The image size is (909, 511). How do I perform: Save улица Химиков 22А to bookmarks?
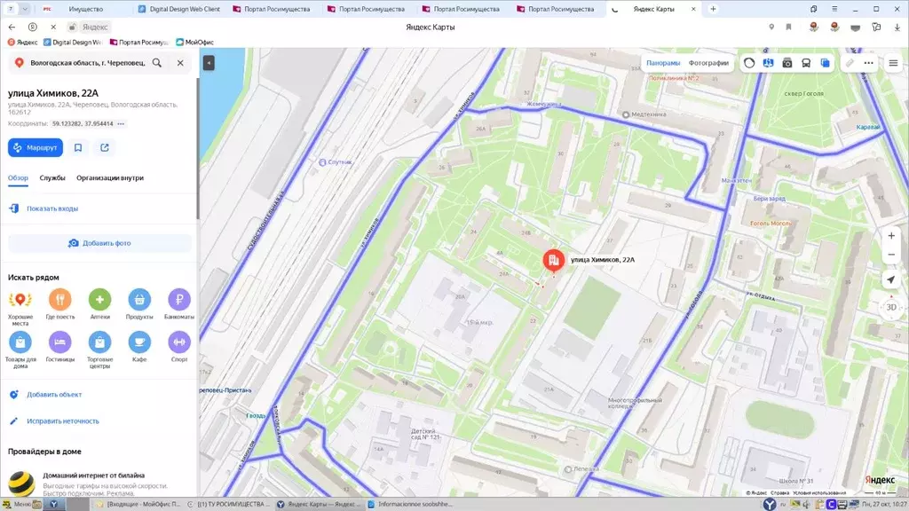click(78, 147)
